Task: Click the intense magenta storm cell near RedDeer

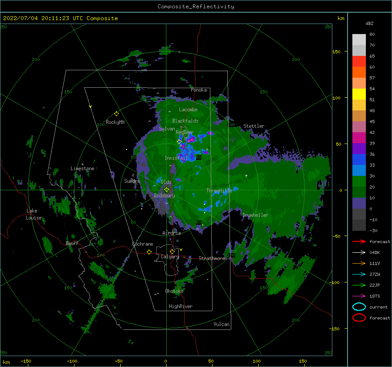Action: pos(191,140)
